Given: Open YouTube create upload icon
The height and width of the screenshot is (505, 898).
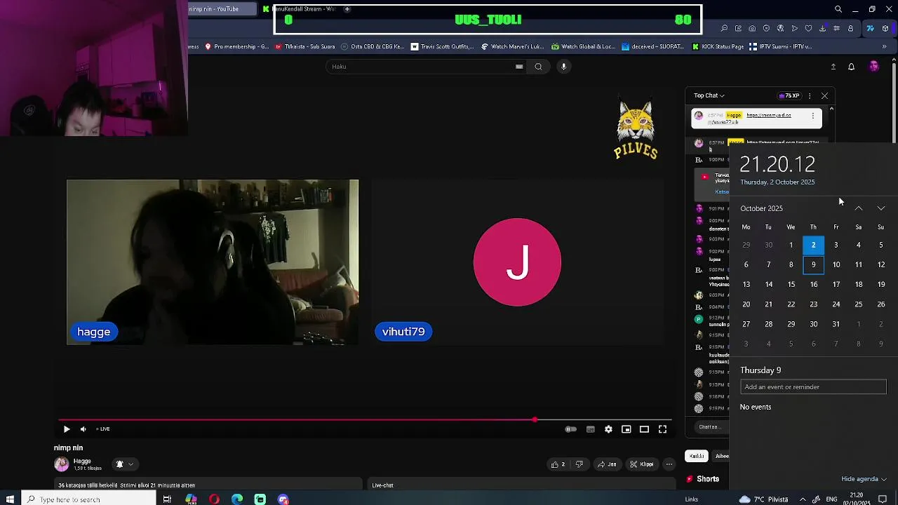Looking at the screenshot, I should point(833,67).
